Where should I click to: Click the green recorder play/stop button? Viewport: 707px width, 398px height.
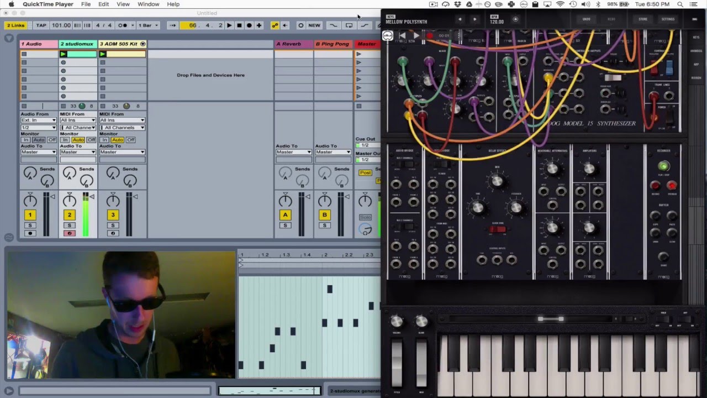(x=663, y=166)
